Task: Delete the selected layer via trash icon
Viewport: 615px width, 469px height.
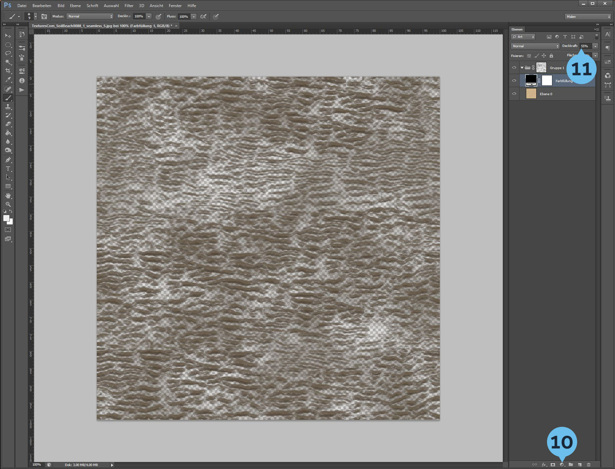Action: coord(589,465)
